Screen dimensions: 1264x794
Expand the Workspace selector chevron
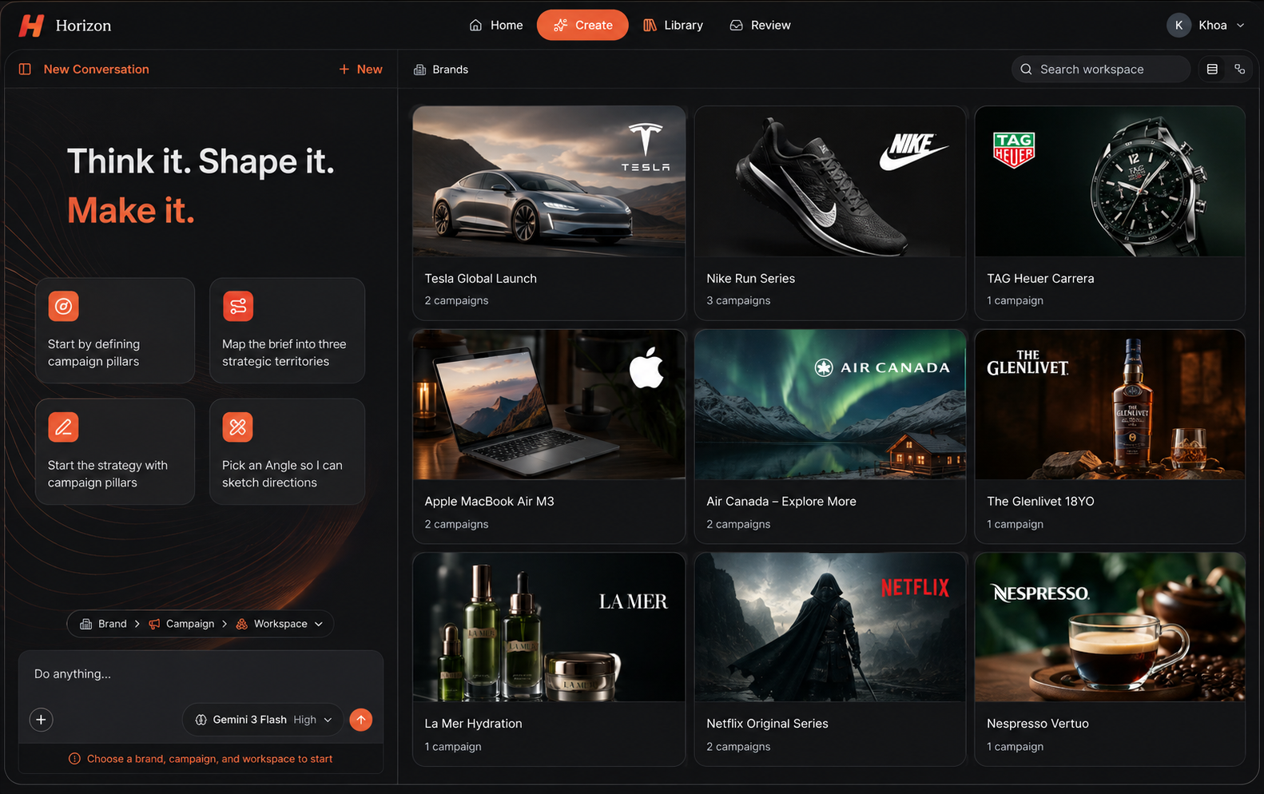point(319,624)
